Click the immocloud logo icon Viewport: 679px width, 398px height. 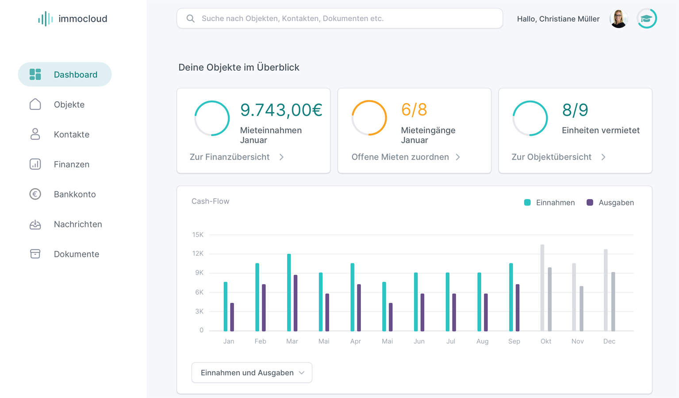coord(46,19)
